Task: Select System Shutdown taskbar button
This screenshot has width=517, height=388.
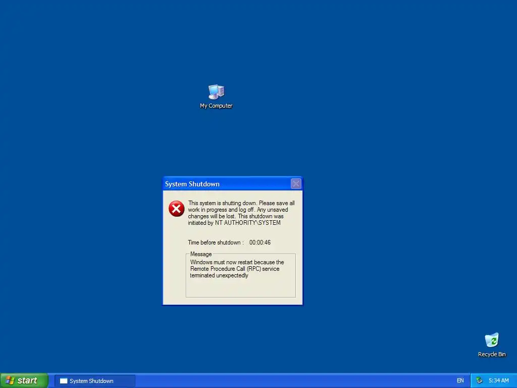Action: (x=95, y=381)
